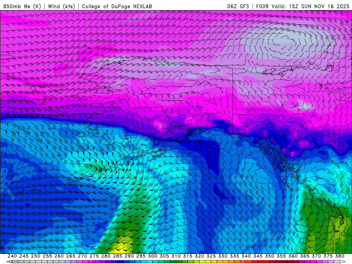Click the 280 value on color scale
352x264 pixels.
pyautogui.click(x=106, y=256)
